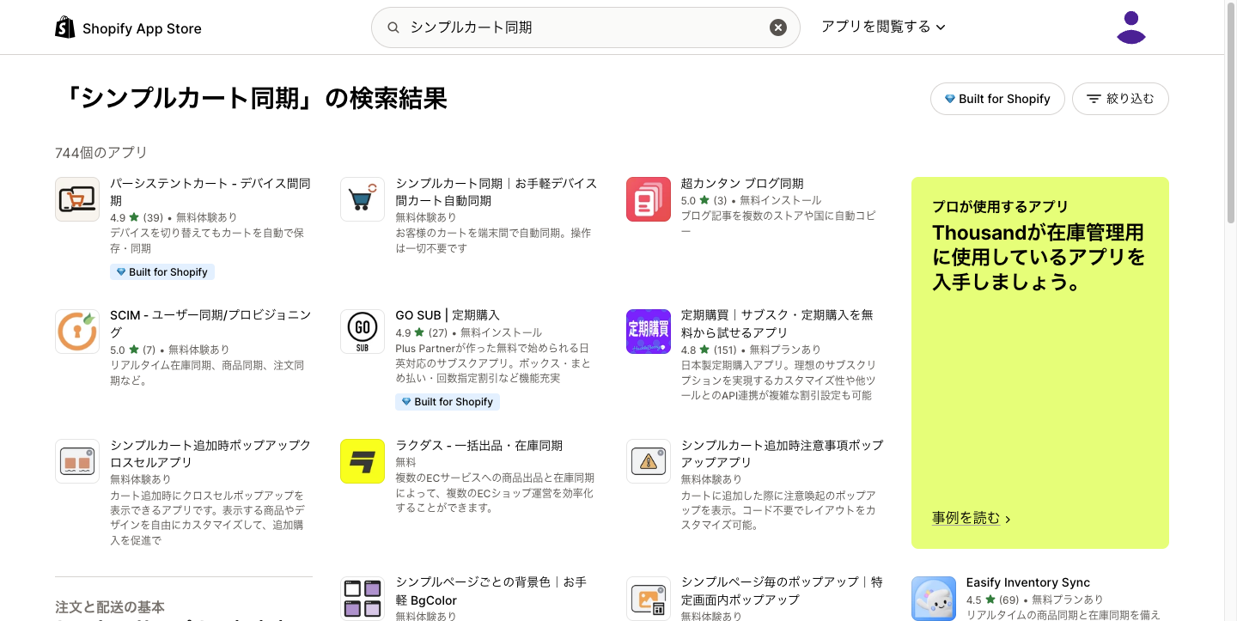Click Built for Shopify badge under GO SUB
1237x621 pixels.
tap(447, 401)
